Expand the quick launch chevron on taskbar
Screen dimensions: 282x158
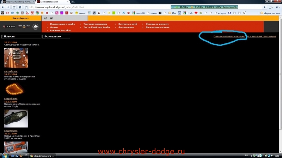26,155
